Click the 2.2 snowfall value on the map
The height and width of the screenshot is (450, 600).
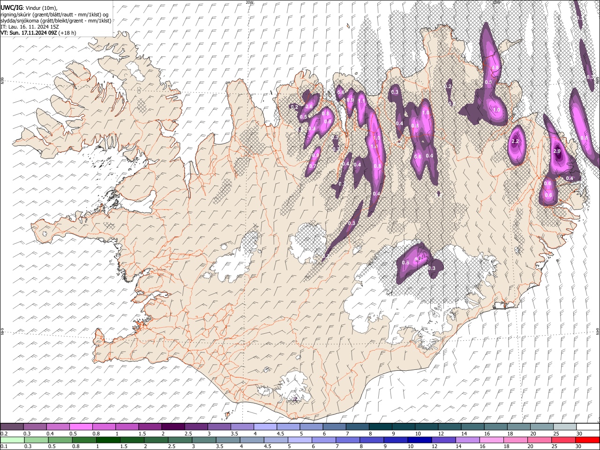[516, 141]
